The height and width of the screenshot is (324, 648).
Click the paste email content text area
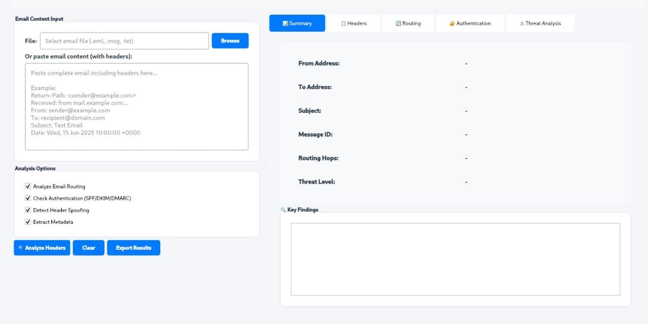[x=137, y=107]
